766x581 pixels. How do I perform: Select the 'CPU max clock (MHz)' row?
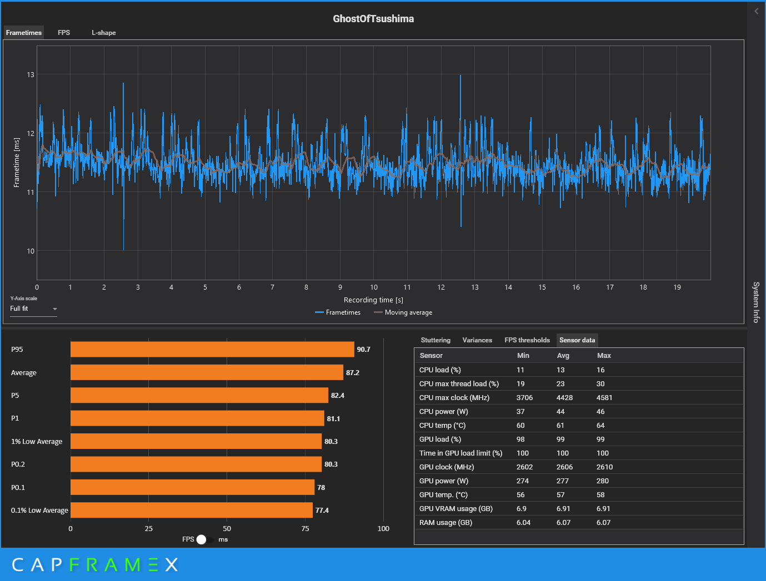pos(578,397)
